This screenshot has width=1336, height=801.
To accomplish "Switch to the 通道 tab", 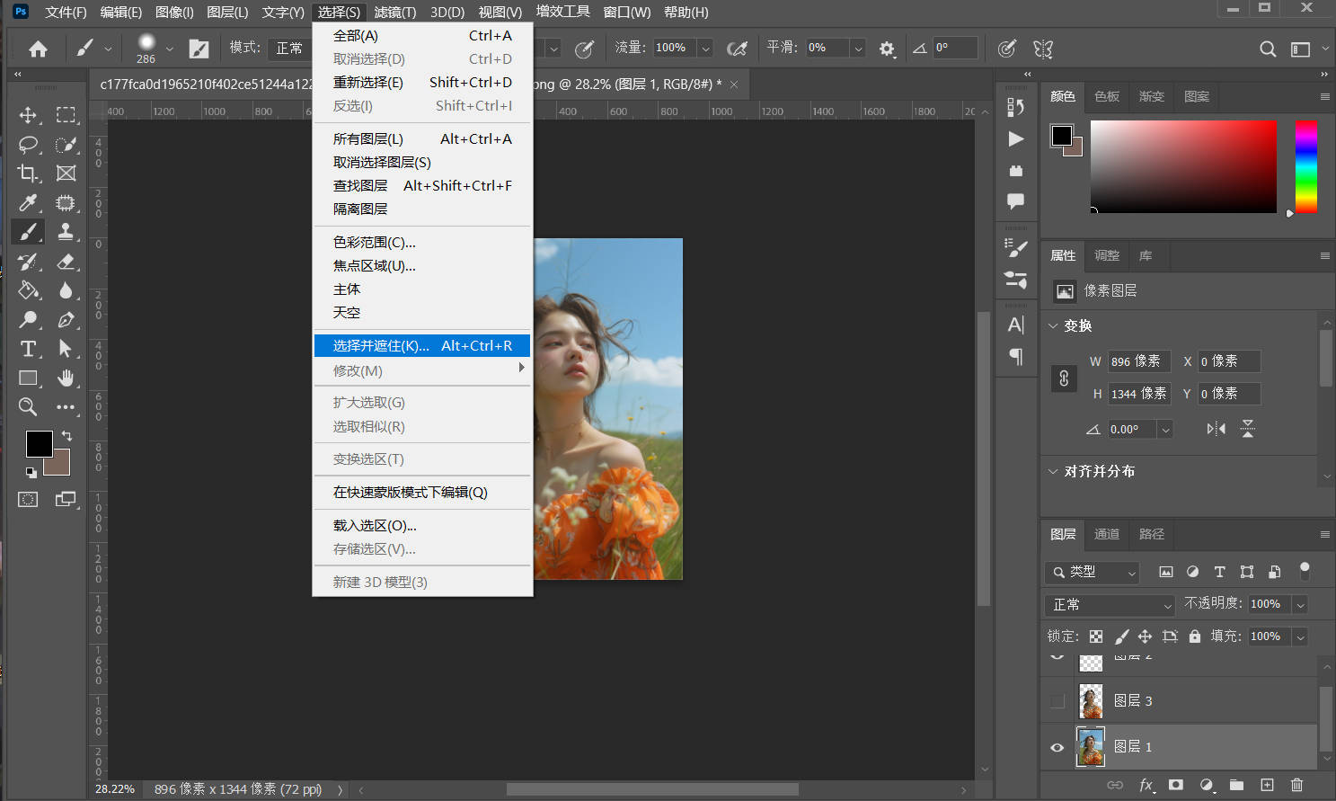I will [1106, 534].
